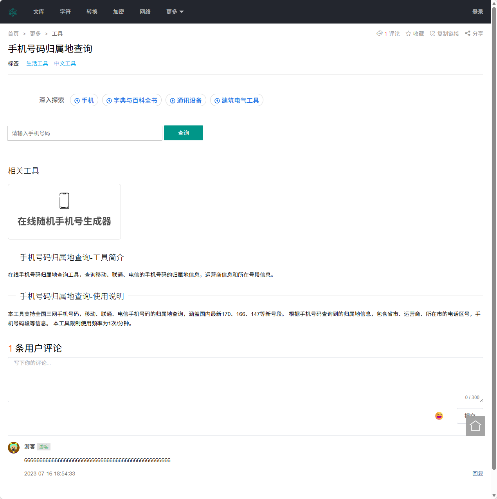This screenshot has height=499, width=497.
Task: Open the emoji picker in the comment box
Action: pos(439,416)
